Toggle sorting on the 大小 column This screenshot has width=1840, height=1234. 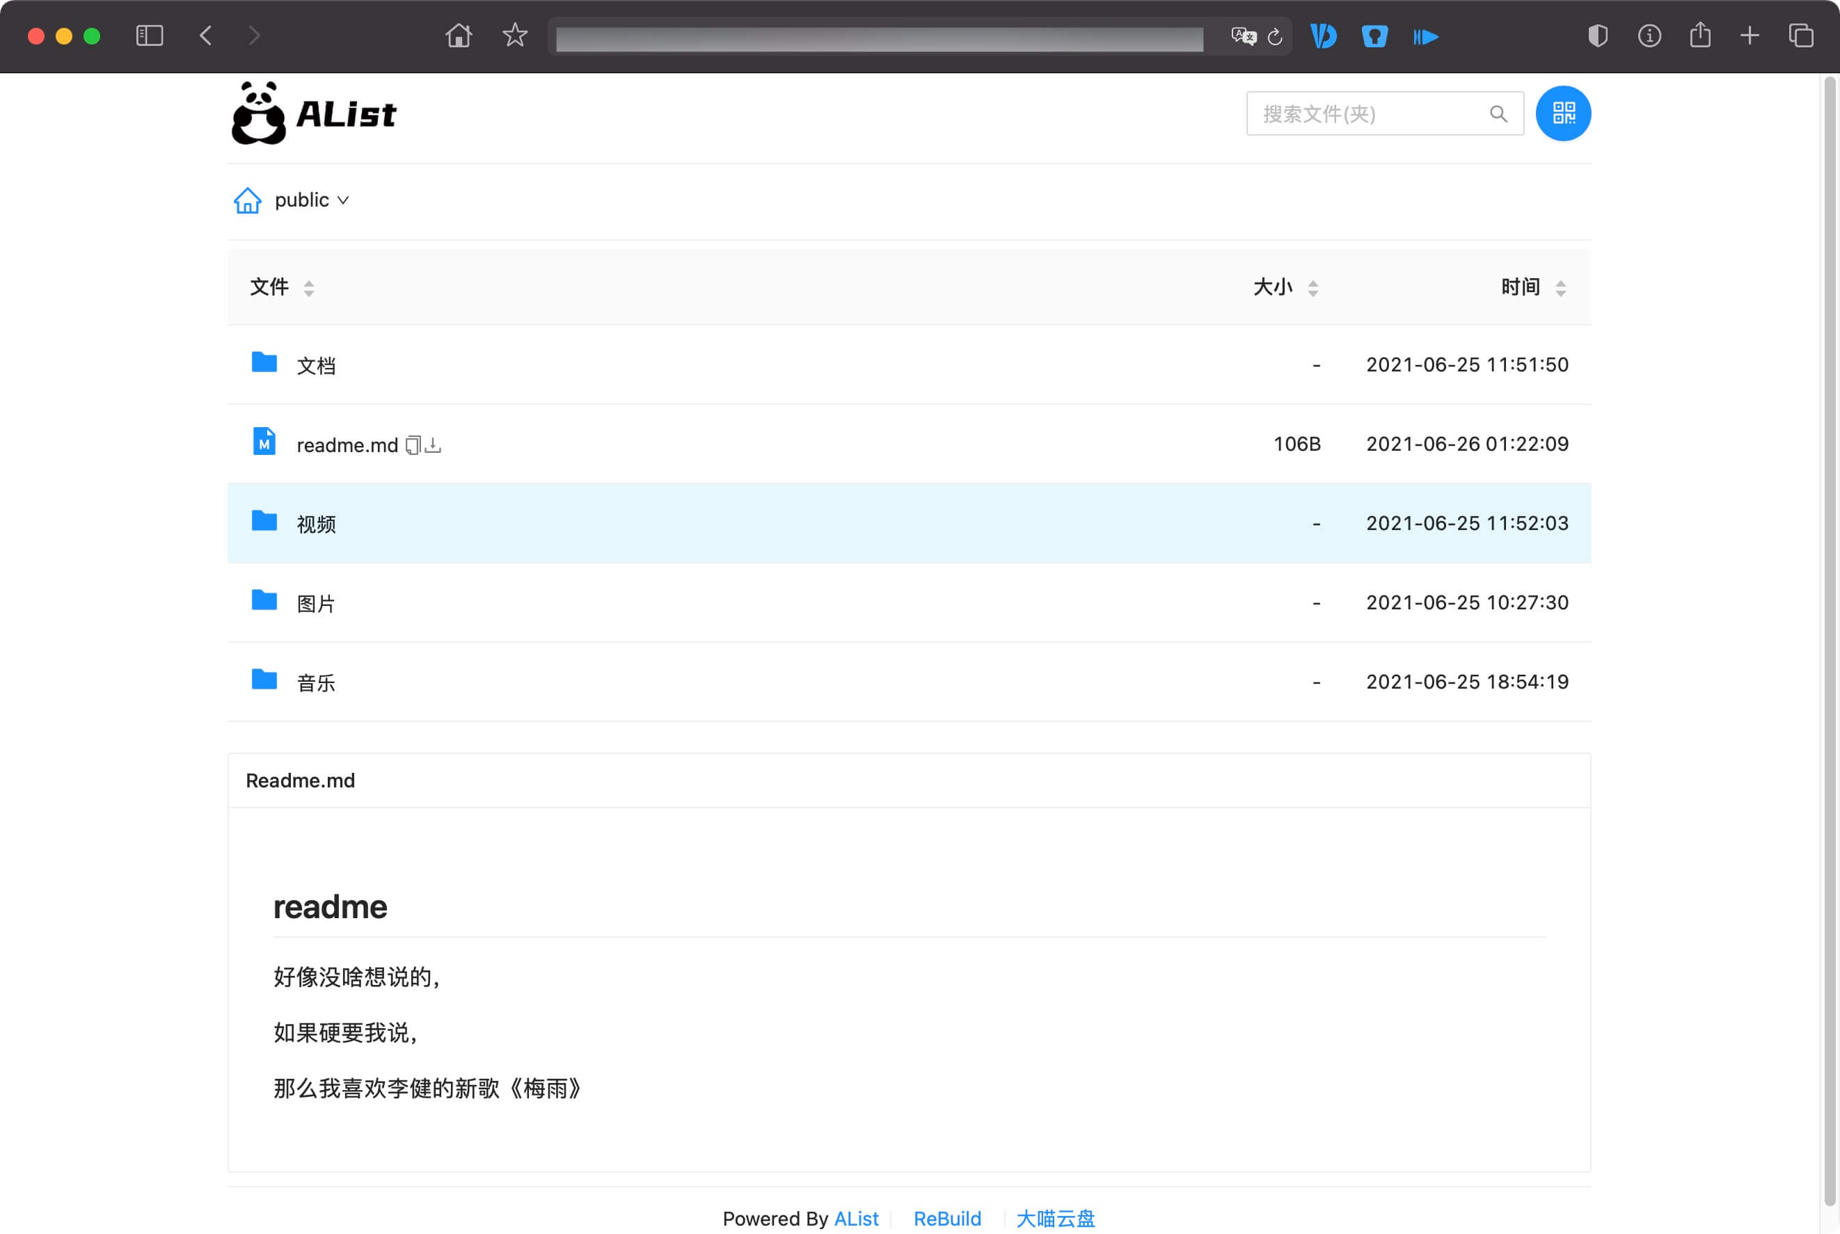coord(1313,287)
